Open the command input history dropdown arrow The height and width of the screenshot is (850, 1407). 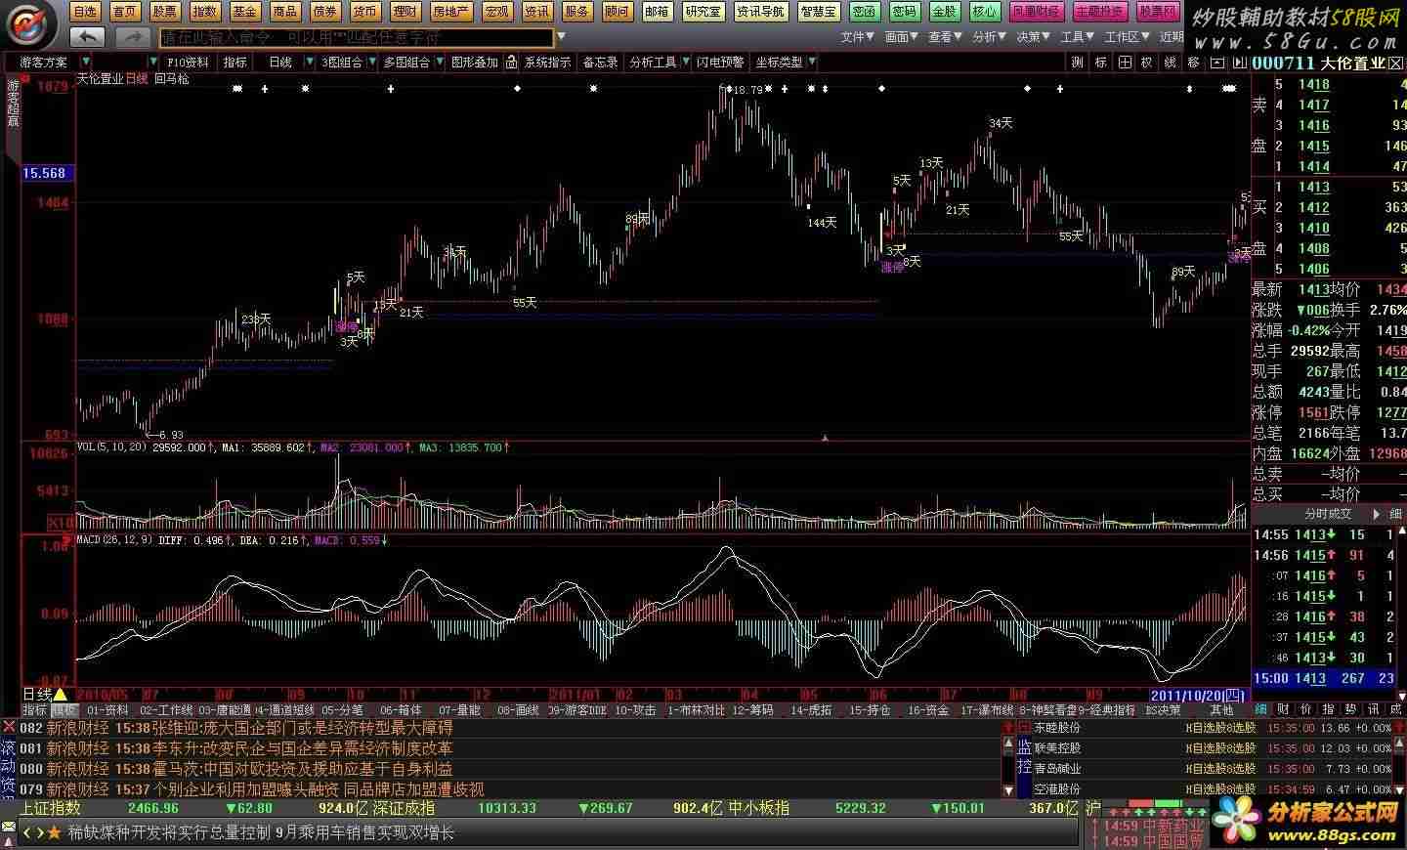coord(561,37)
